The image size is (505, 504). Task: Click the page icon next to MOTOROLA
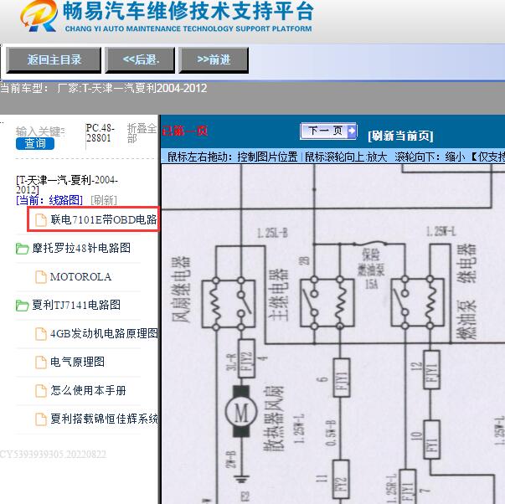(x=41, y=277)
